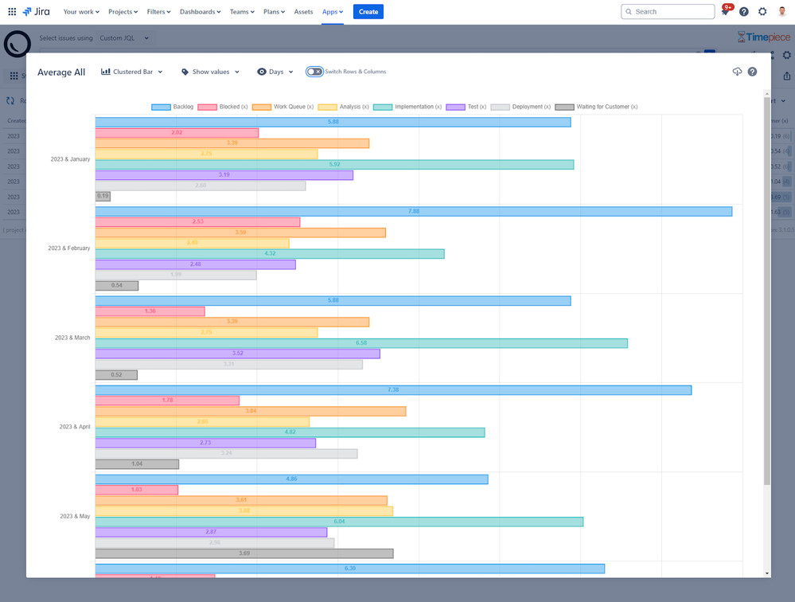The height and width of the screenshot is (602, 795).
Task: Click the March Implementation bar showing 6.58
Action: pyautogui.click(x=361, y=343)
